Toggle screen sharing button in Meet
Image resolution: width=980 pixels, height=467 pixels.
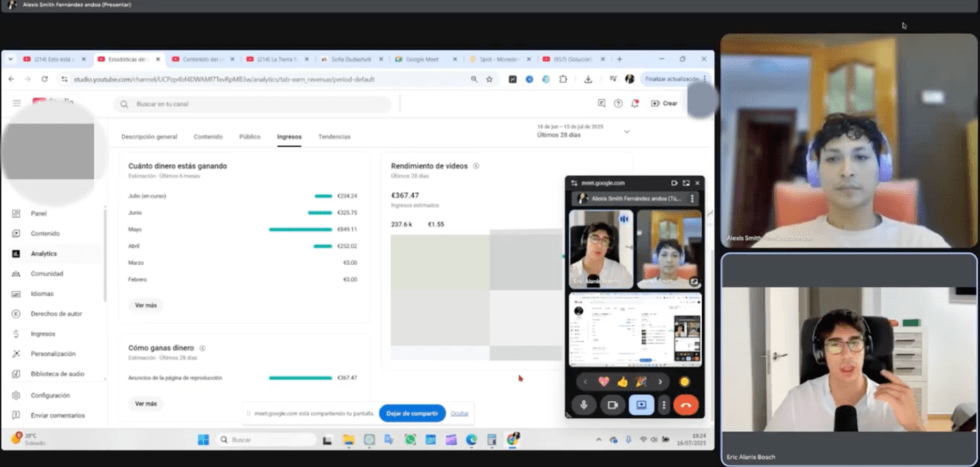click(642, 405)
